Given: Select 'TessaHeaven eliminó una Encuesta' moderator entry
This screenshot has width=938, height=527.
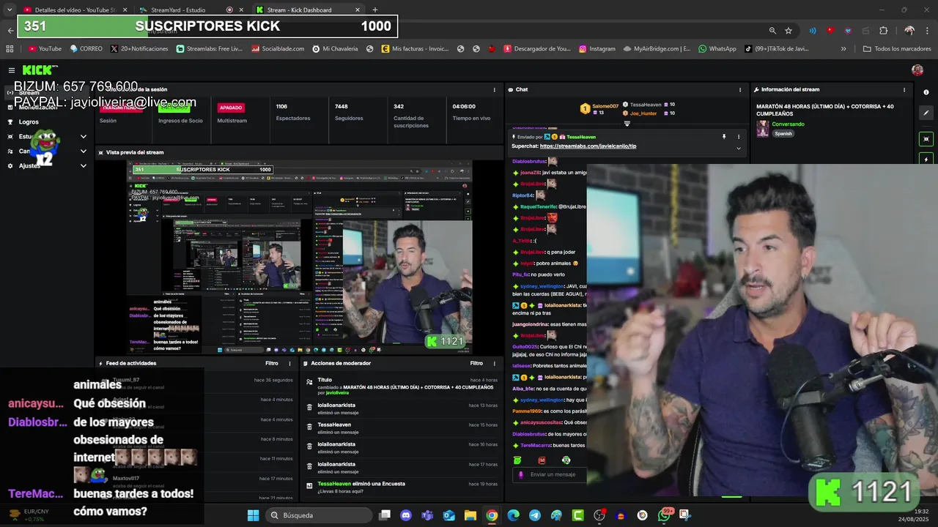Looking at the screenshot, I should pyautogui.click(x=401, y=487).
